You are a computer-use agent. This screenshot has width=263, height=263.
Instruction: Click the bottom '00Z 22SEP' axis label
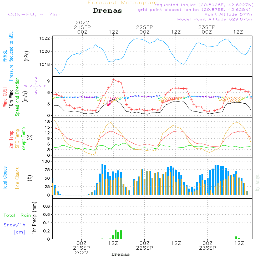tap(144, 246)
